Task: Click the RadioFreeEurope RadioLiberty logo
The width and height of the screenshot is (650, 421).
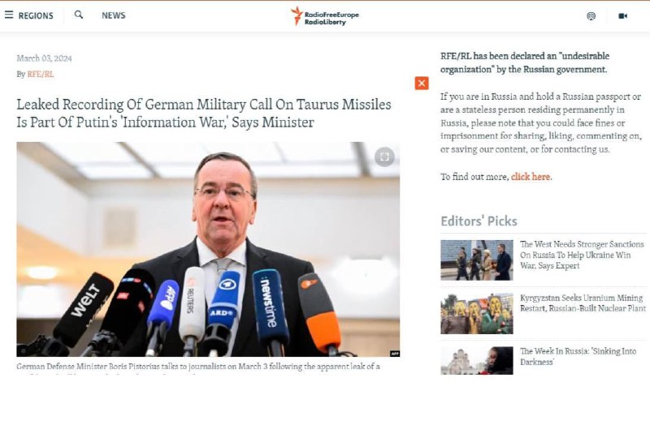Action: coord(324,16)
